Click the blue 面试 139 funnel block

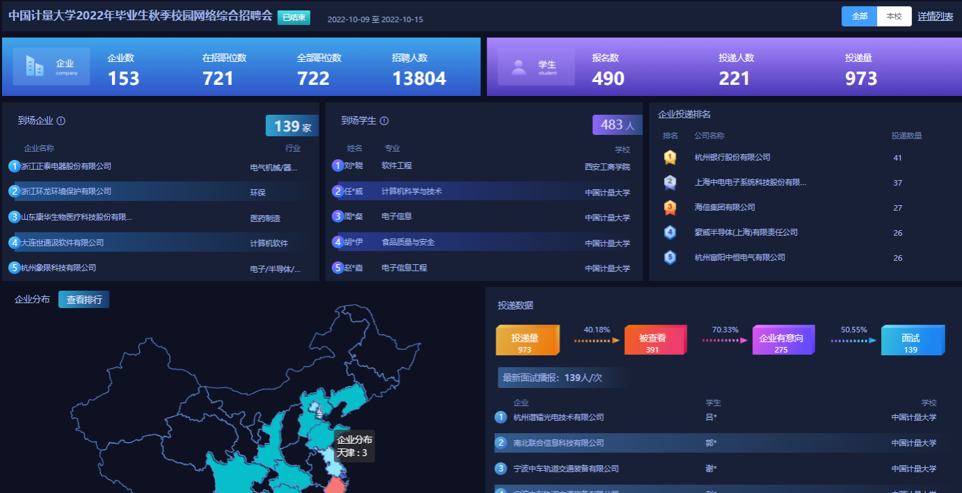click(x=910, y=341)
